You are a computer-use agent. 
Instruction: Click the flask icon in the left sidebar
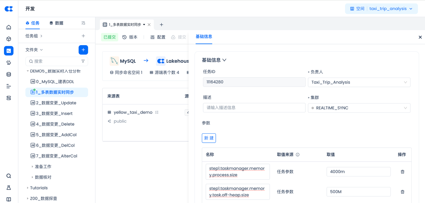point(9,188)
